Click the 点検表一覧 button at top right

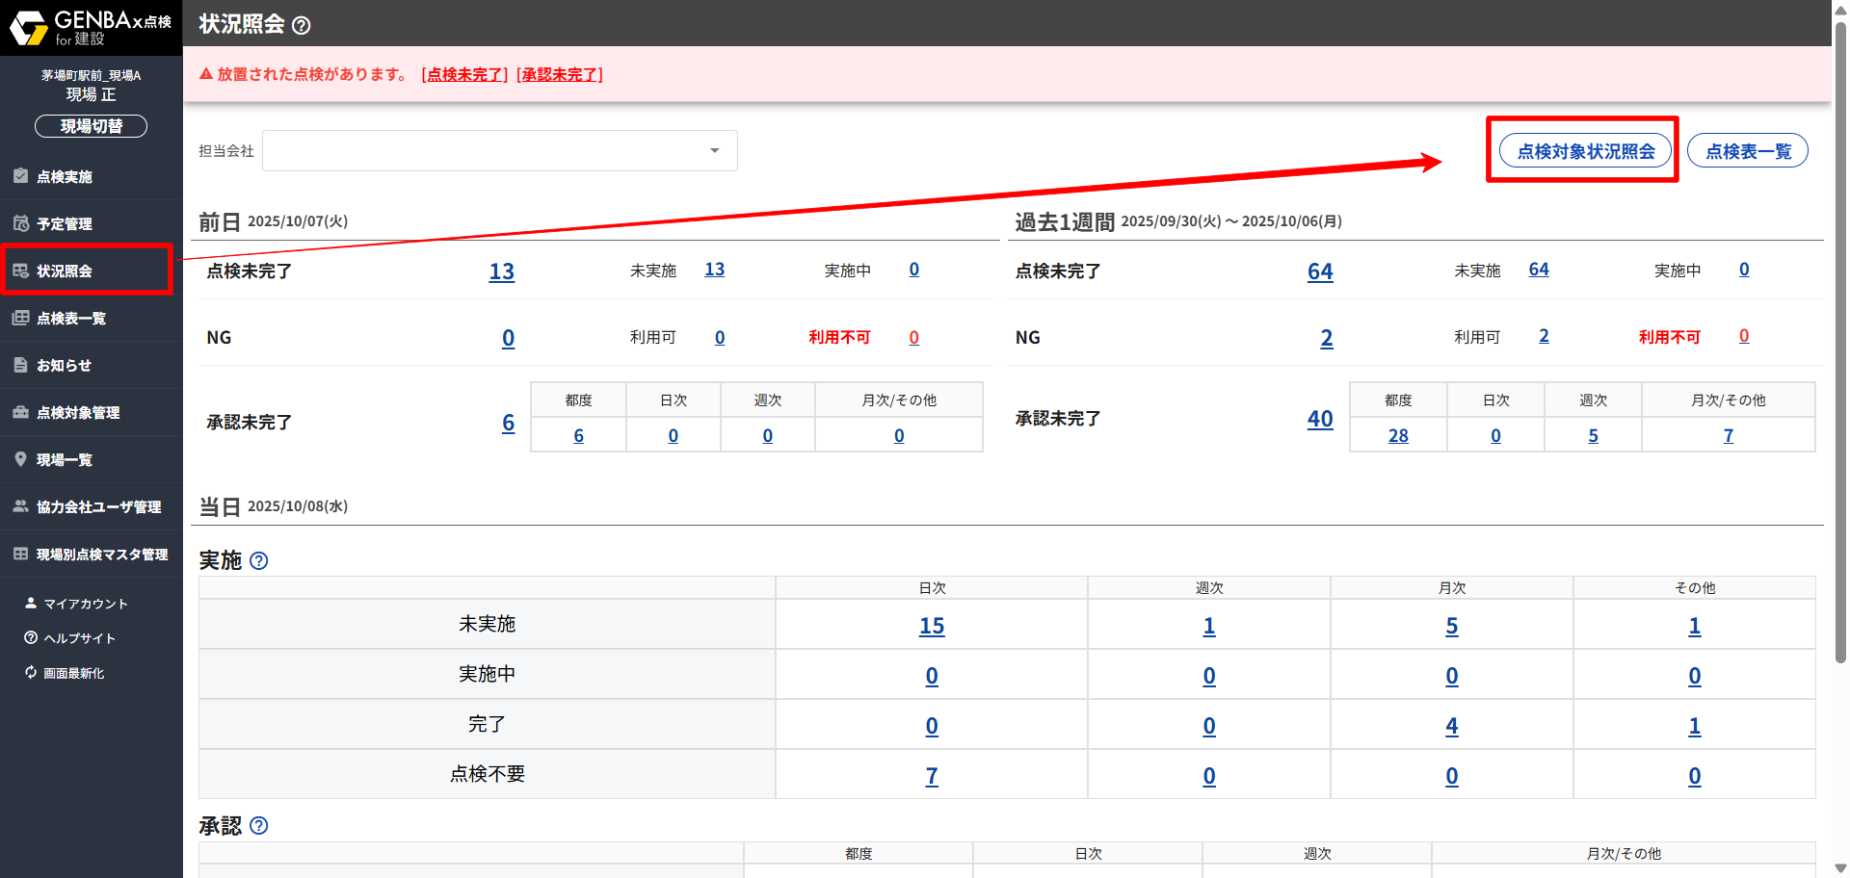(x=1747, y=151)
